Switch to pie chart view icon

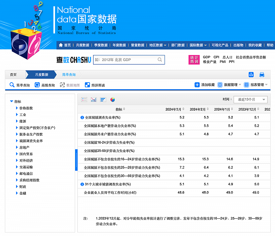(113, 100)
